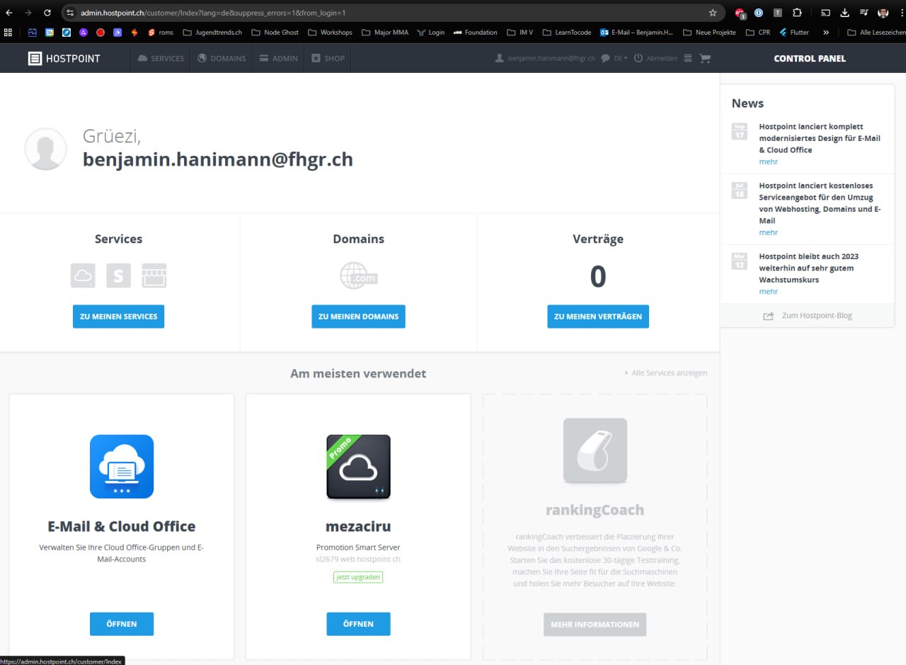
Task: Click the E-Mail & Cloud Office app icon
Action: [122, 467]
